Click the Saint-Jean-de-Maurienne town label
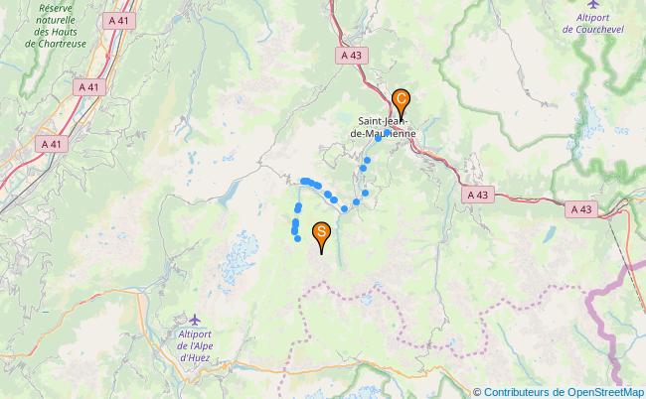This screenshot has height=399, width=646. 383,127
